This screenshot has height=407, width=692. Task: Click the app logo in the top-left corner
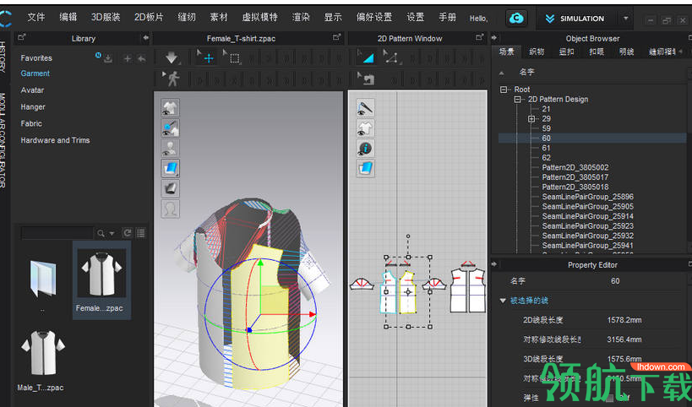point(6,18)
